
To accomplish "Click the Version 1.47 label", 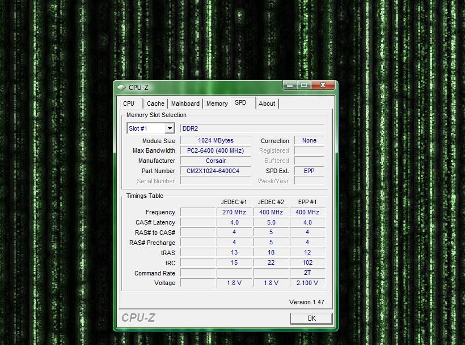I will point(307,302).
